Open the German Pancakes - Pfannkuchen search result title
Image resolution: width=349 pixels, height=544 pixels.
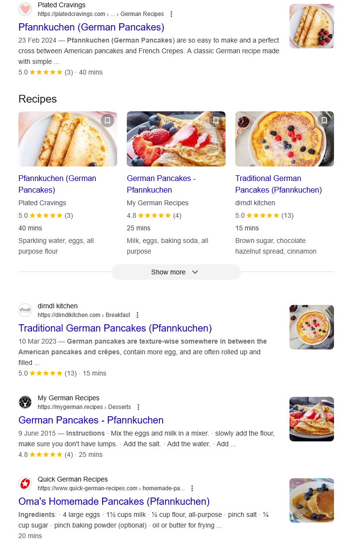point(91,420)
